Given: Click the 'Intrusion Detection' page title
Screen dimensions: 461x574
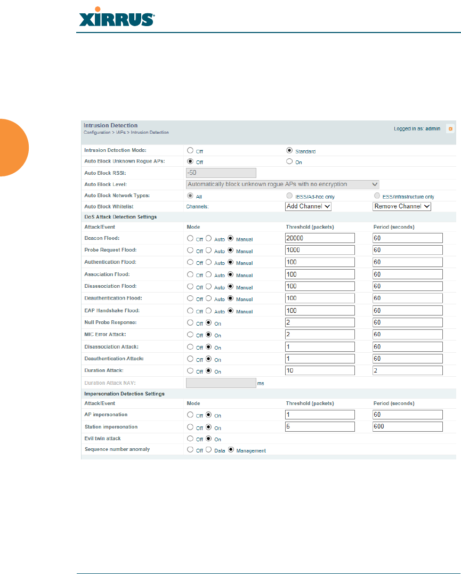Looking at the screenshot, I should pyautogui.click(x=110, y=125).
